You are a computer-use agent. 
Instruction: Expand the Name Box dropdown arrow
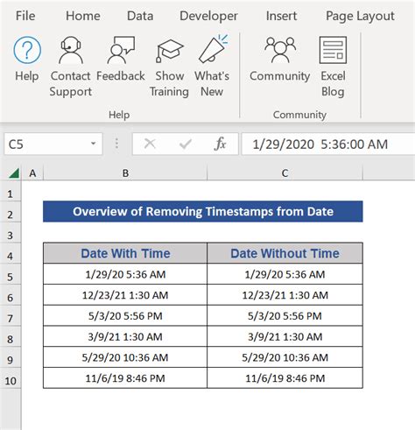(x=93, y=144)
